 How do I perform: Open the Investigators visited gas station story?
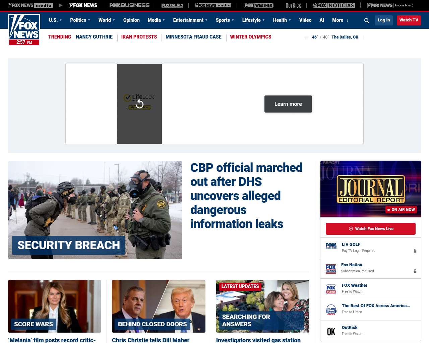click(x=258, y=340)
